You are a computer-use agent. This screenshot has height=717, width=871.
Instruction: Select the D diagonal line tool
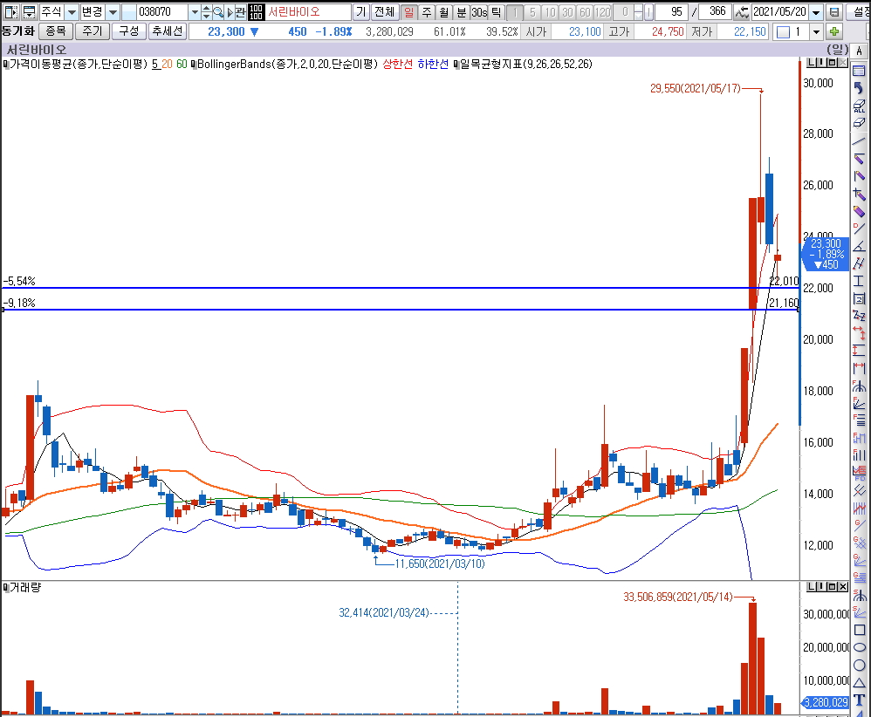860,229
